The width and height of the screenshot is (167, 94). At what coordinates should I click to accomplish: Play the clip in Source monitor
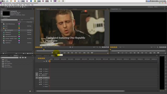[x=72, y=53]
